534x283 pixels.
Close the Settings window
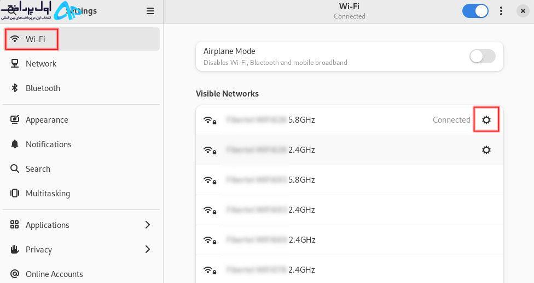click(x=523, y=11)
